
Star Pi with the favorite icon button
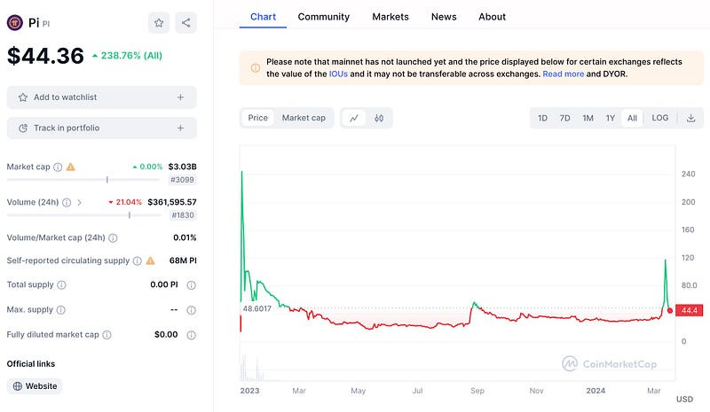tap(159, 23)
